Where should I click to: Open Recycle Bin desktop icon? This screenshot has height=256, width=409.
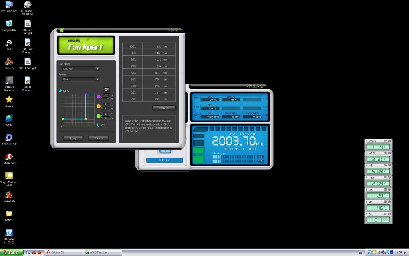pos(9,26)
